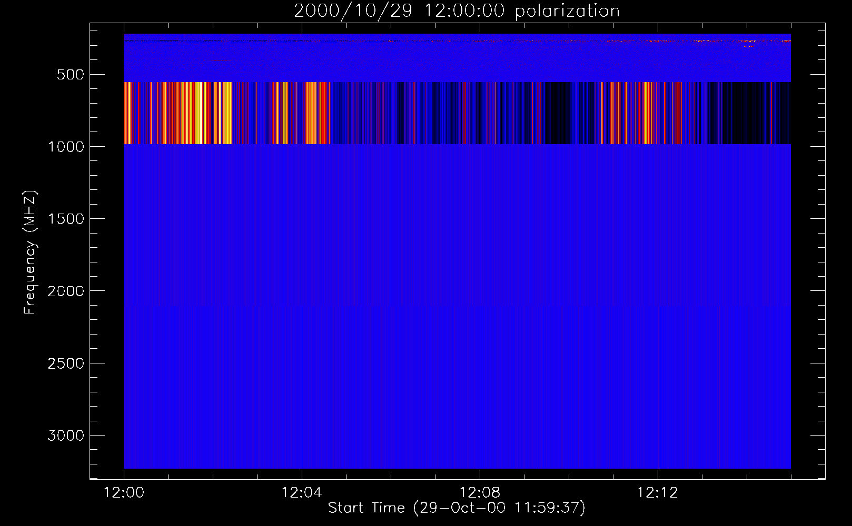
Task: Click the 12:00 time tick label
Action: coord(124,493)
